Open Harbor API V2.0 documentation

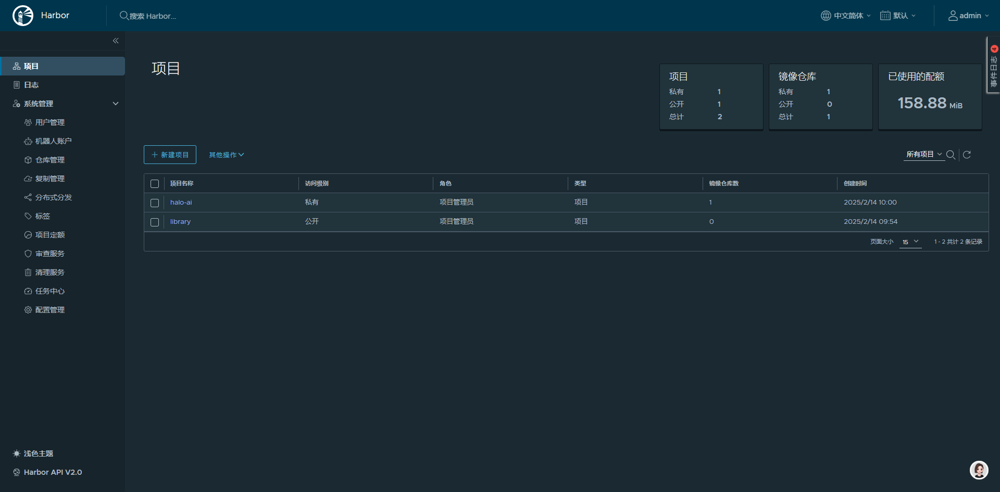(53, 472)
